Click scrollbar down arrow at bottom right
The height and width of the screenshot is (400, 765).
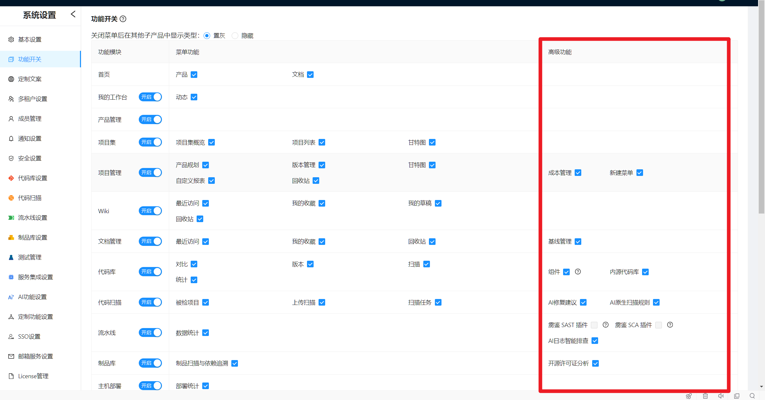click(761, 386)
